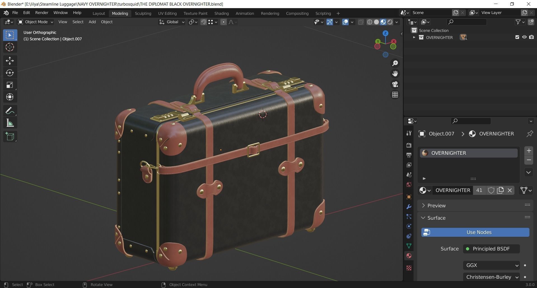Open the Output properties tab
This screenshot has width=537, height=288.
click(409, 155)
